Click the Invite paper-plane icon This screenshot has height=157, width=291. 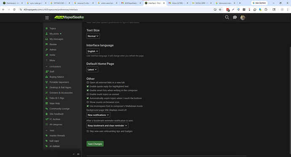click(x=46, y=55)
